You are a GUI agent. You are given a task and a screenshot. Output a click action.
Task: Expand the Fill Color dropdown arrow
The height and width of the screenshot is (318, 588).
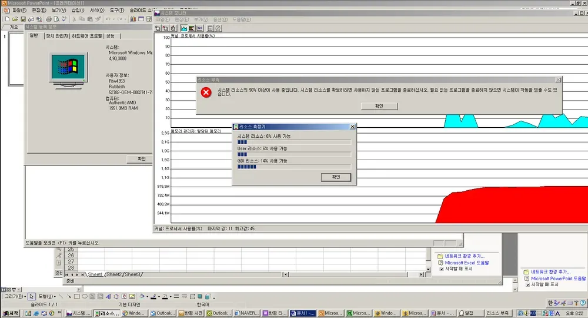coord(148,297)
